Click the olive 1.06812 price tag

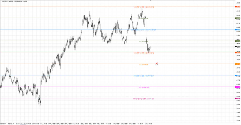238,41
